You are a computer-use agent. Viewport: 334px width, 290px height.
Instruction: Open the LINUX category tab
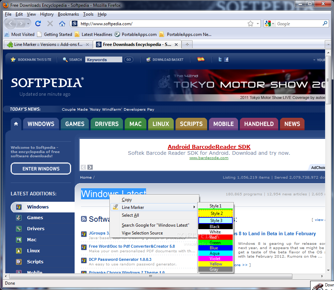[x=161, y=124]
